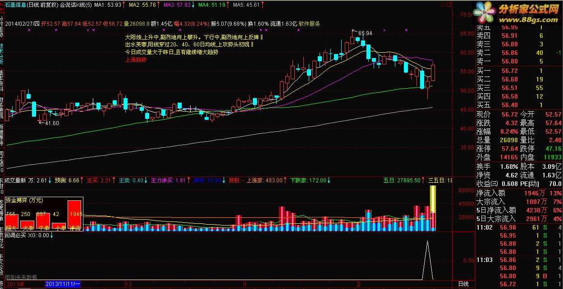Select the 回调必买 indicator title

click(15, 235)
